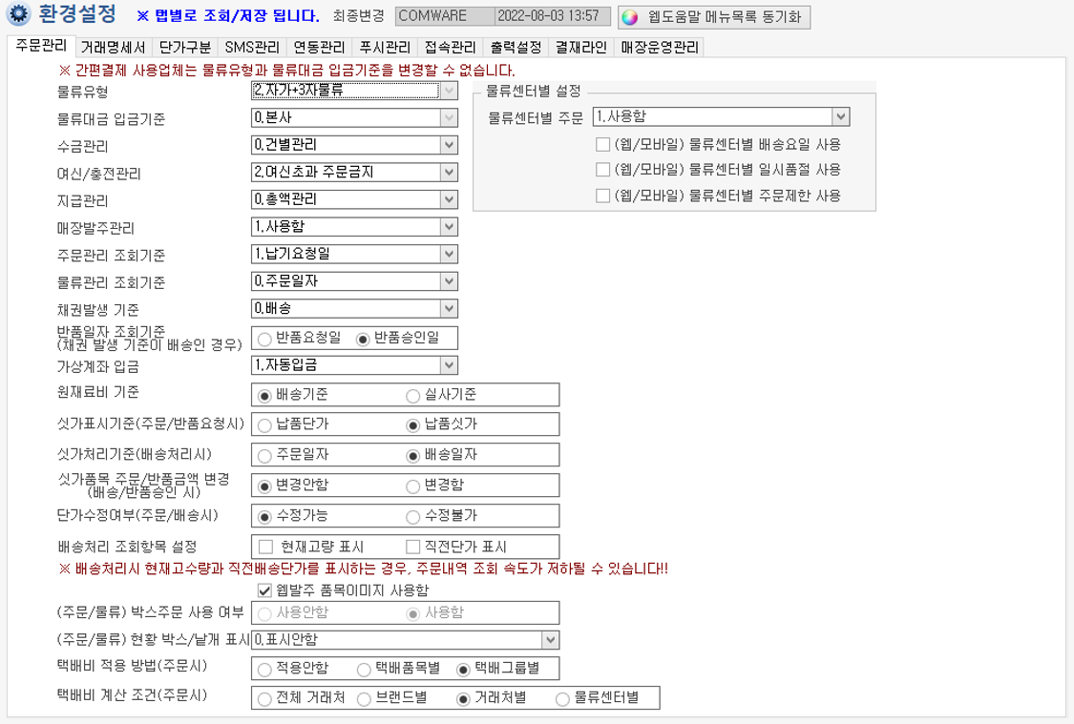Select the 반품승인일 radio button
1074x724 pixels.
[363, 340]
